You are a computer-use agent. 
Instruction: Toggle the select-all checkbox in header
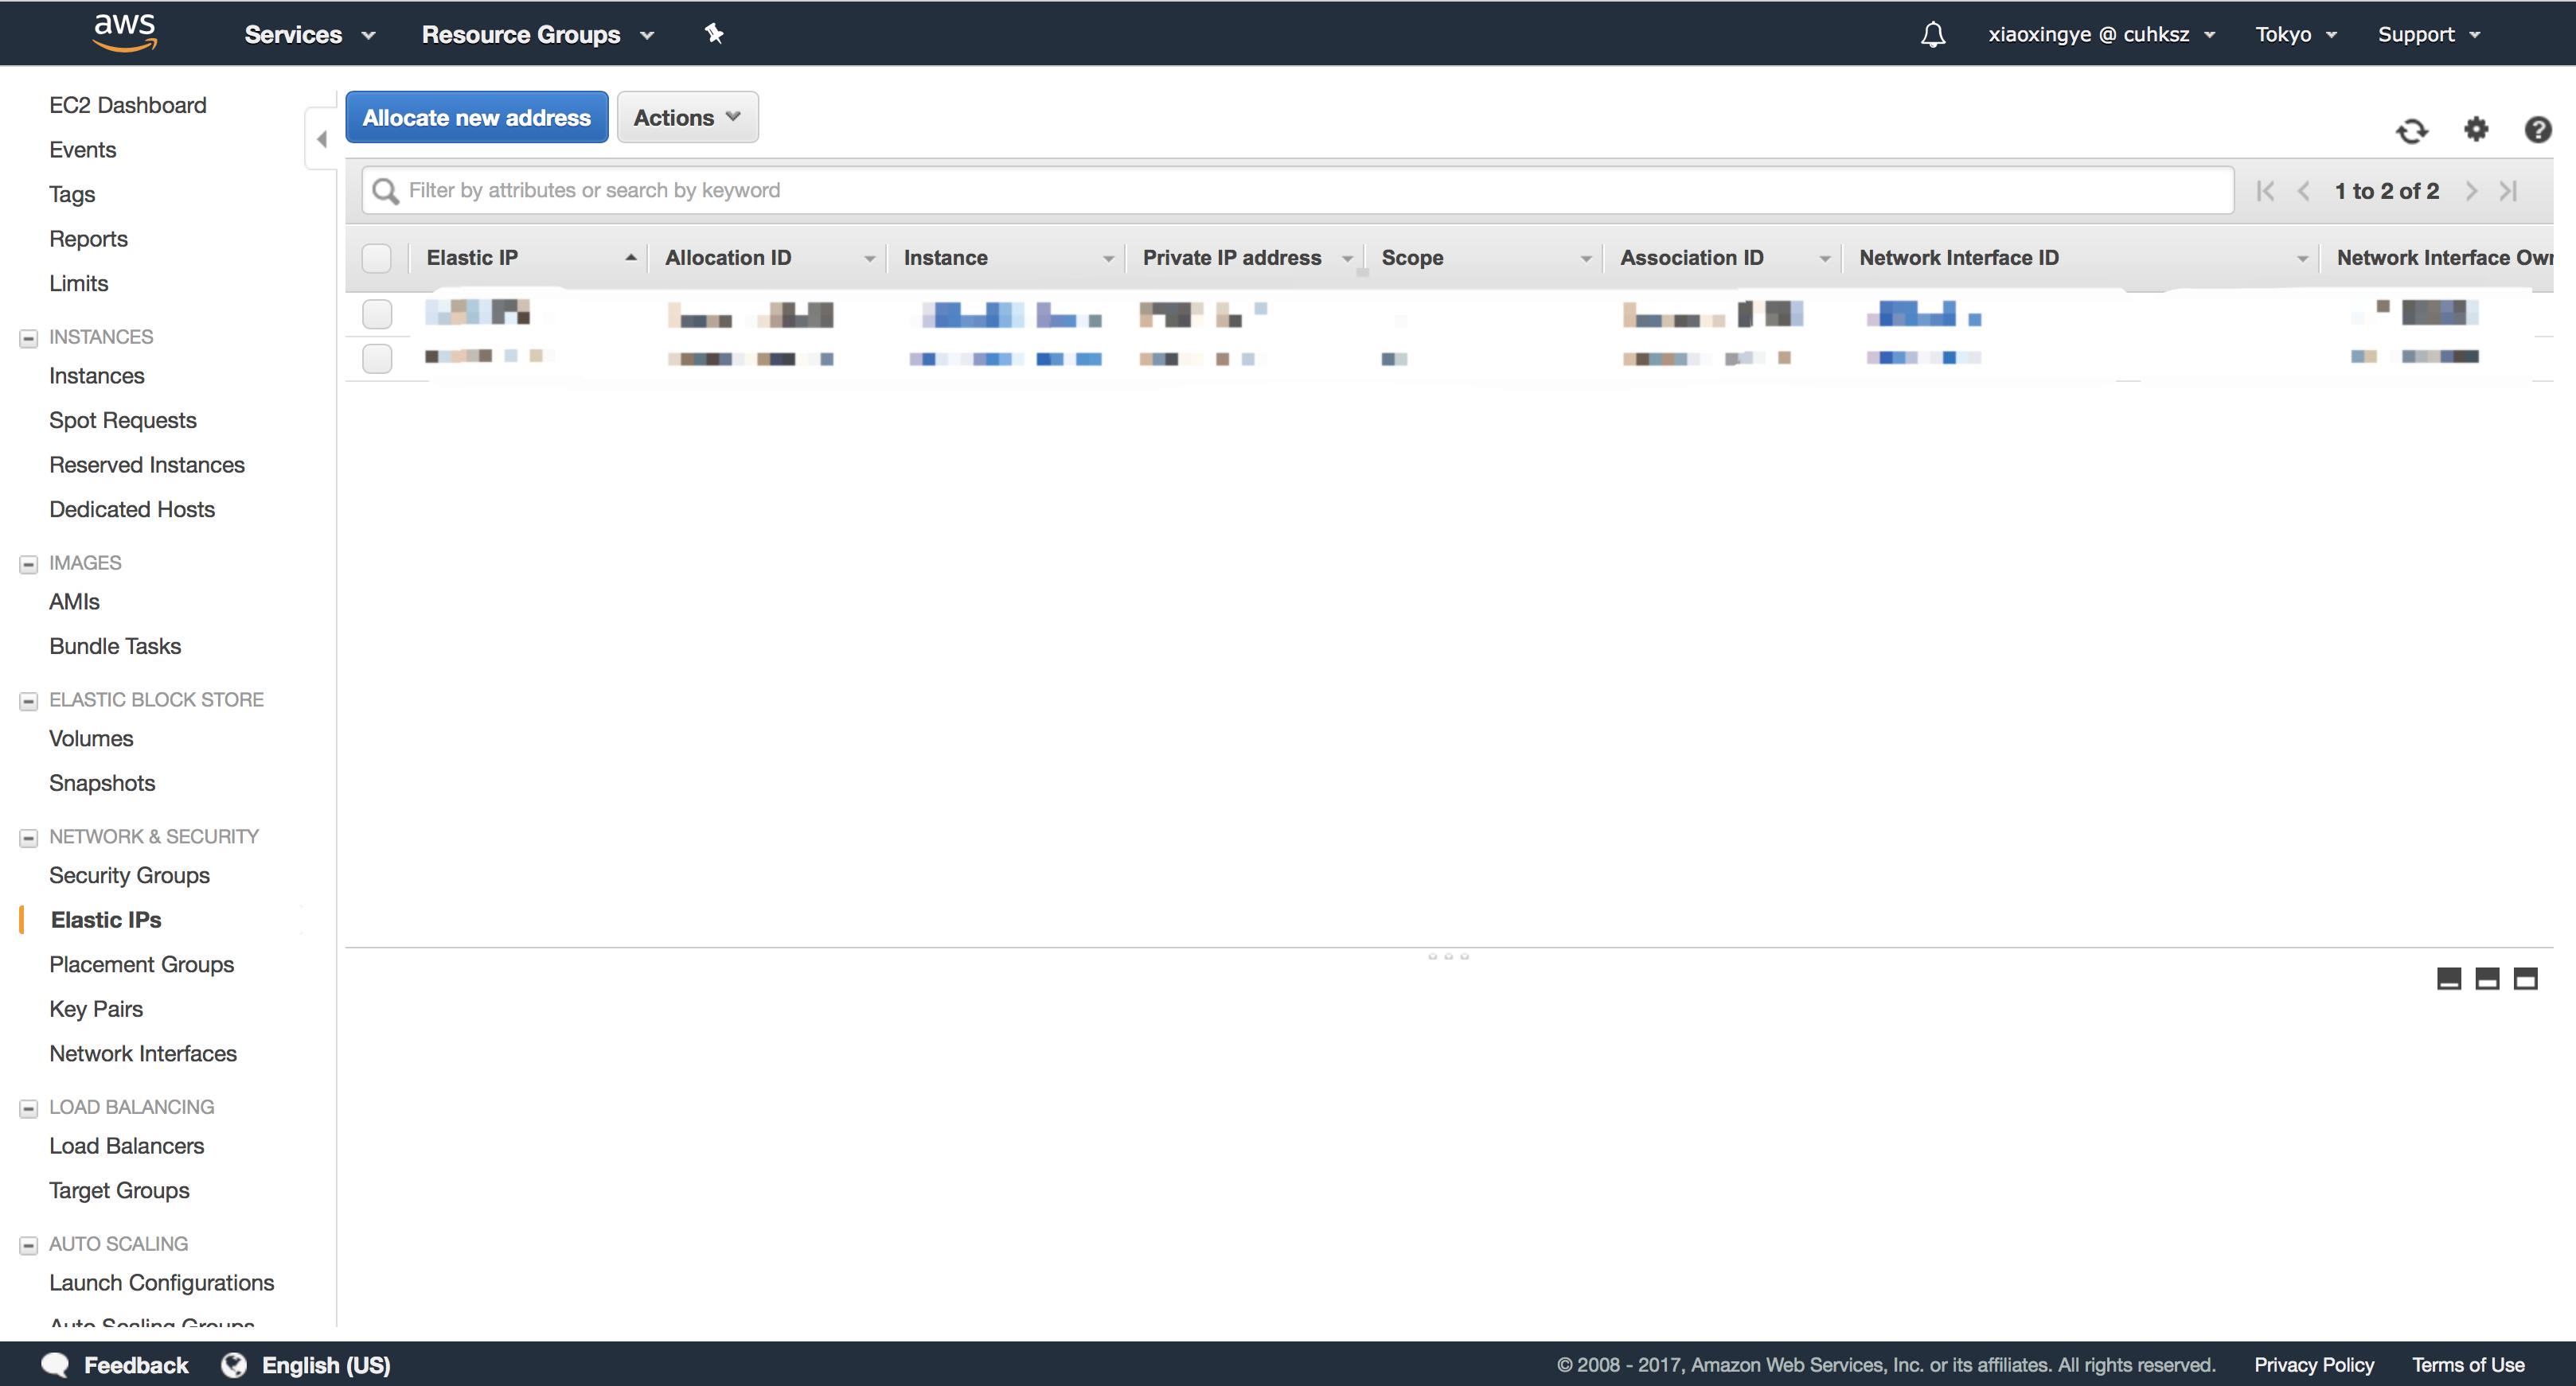point(376,258)
